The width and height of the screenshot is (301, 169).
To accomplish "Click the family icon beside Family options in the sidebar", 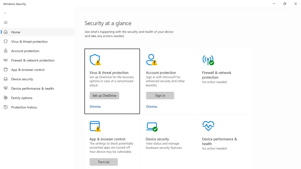I will tap(5, 98).
